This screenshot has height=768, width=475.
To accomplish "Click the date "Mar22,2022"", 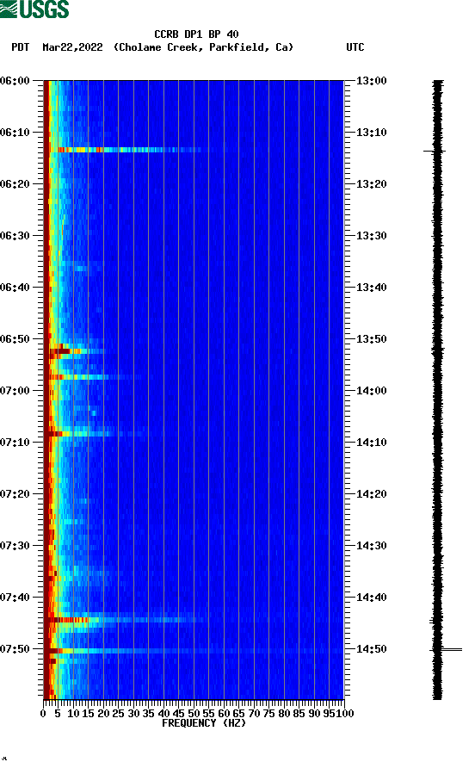I will pos(72,47).
